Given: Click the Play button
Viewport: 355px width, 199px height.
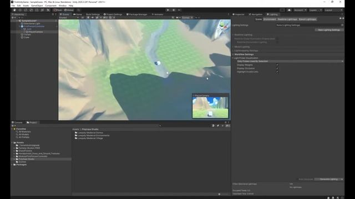Looking at the screenshot, I should pos(168,10).
